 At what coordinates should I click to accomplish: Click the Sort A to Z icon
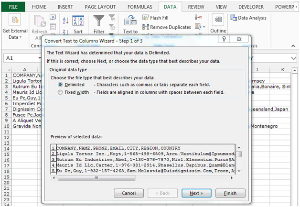click(65, 21)
